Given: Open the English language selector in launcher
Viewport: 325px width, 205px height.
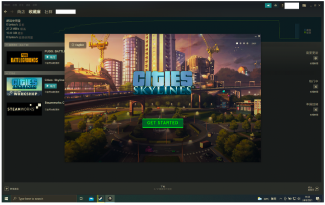Looking at the screenshot, I should click(78, 45).
